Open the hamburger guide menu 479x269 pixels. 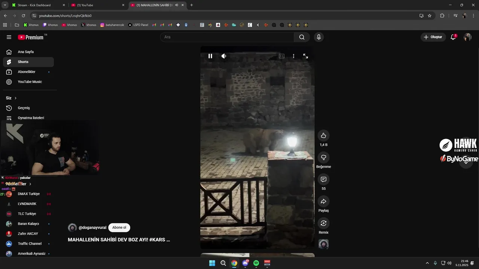pyautogui.click(x=9, y=37)
